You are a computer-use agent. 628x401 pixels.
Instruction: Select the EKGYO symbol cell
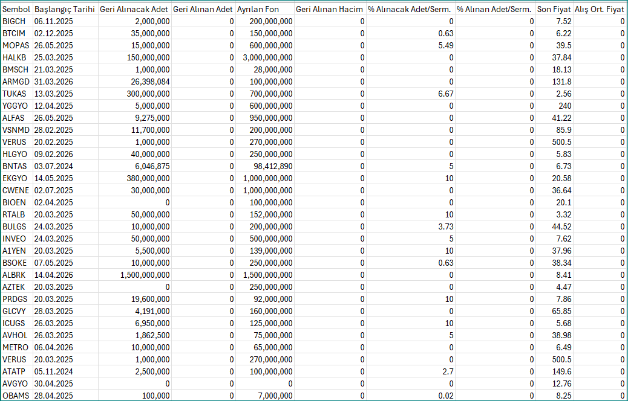coord(16,178)
